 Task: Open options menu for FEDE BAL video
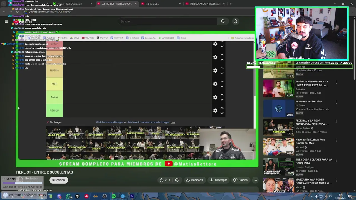click(336, 121)
